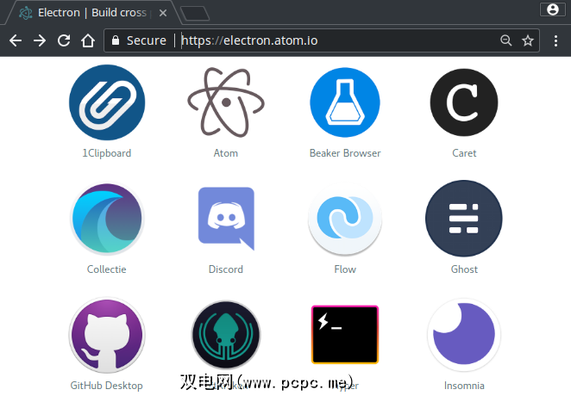The image size is (571, 402).
Task: Close the Electron browser tab
Action: pos(163,13)
